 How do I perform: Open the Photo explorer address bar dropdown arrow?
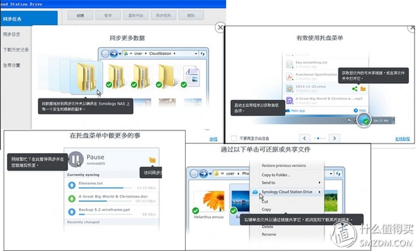pyautogui.click(x=331, y=174)
